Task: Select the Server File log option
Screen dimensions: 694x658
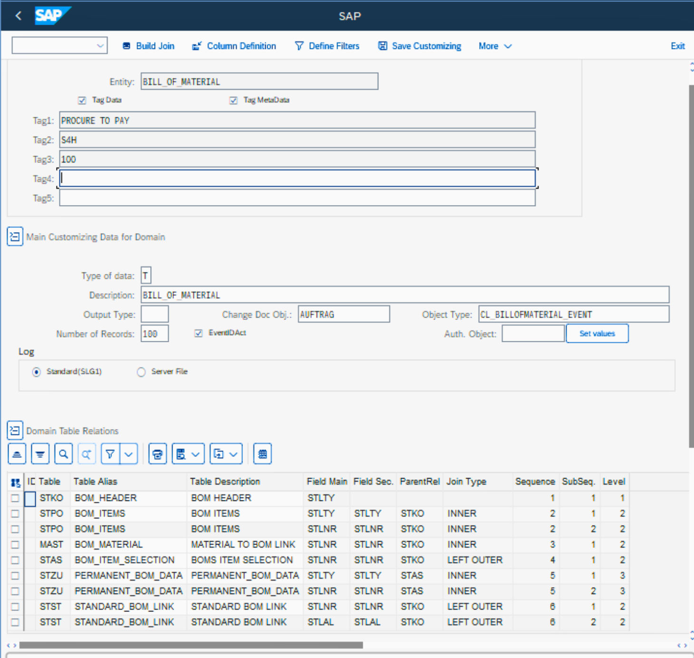Action: tap(141, 372)
